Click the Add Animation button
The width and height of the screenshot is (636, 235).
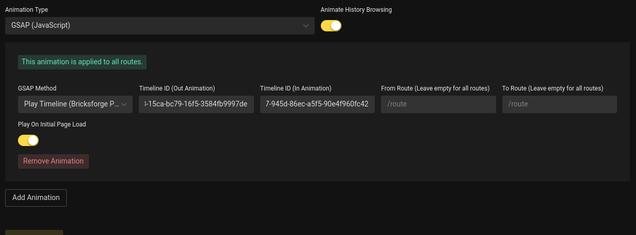coord(36,198)
